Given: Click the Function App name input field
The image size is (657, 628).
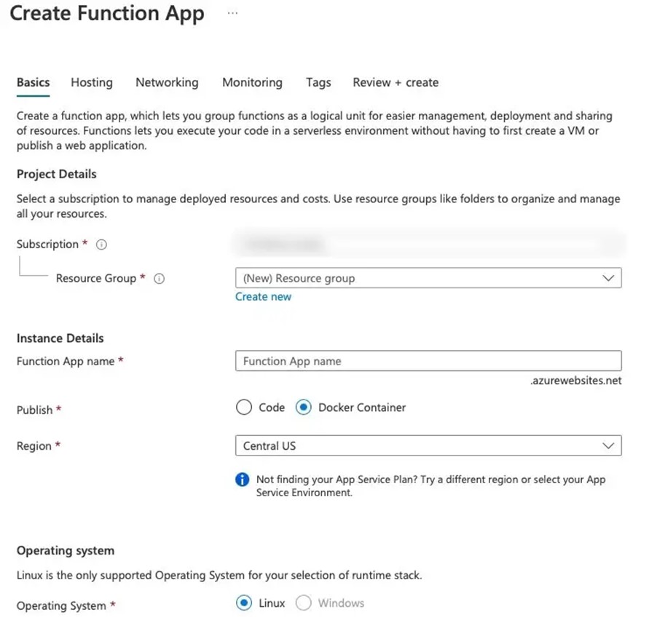Looking at the screenshot, I should coord(428,361).
